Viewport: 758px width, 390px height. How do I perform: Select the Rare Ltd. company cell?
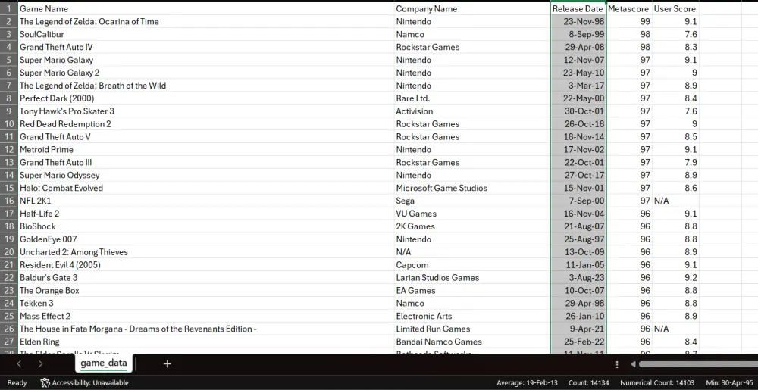472,98
